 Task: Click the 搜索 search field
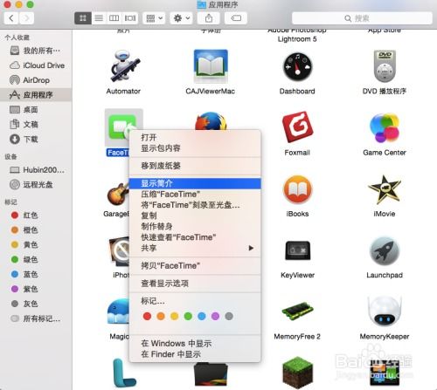point(362,18)
